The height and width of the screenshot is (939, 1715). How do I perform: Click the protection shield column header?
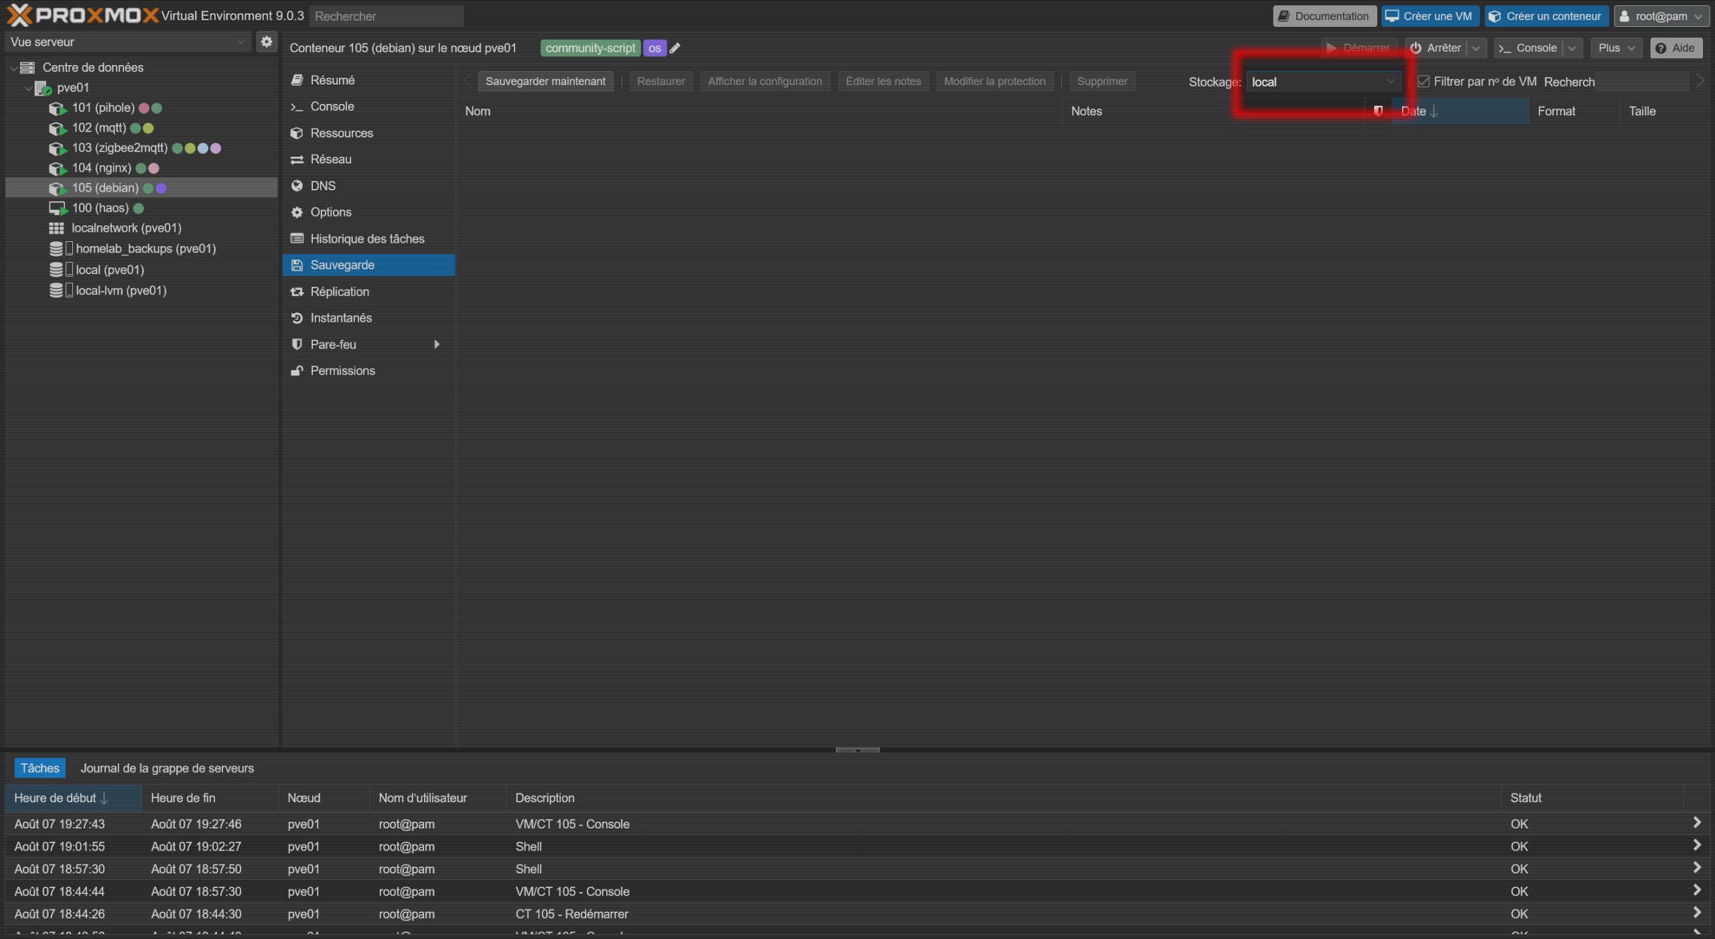tap(1378, 111)
